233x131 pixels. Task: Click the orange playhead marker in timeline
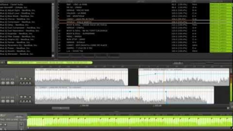[139, 86]
